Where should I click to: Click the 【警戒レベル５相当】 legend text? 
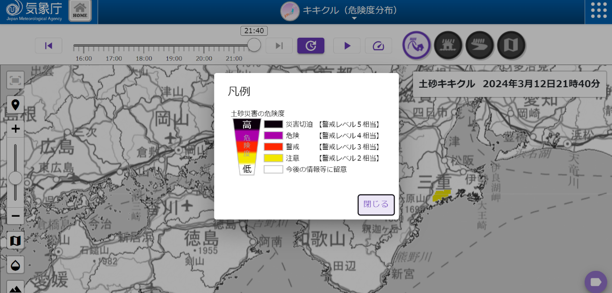coord(348,124)
